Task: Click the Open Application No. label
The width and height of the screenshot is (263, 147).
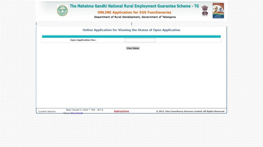Action: pyautogui.click(x=83, y=40)
